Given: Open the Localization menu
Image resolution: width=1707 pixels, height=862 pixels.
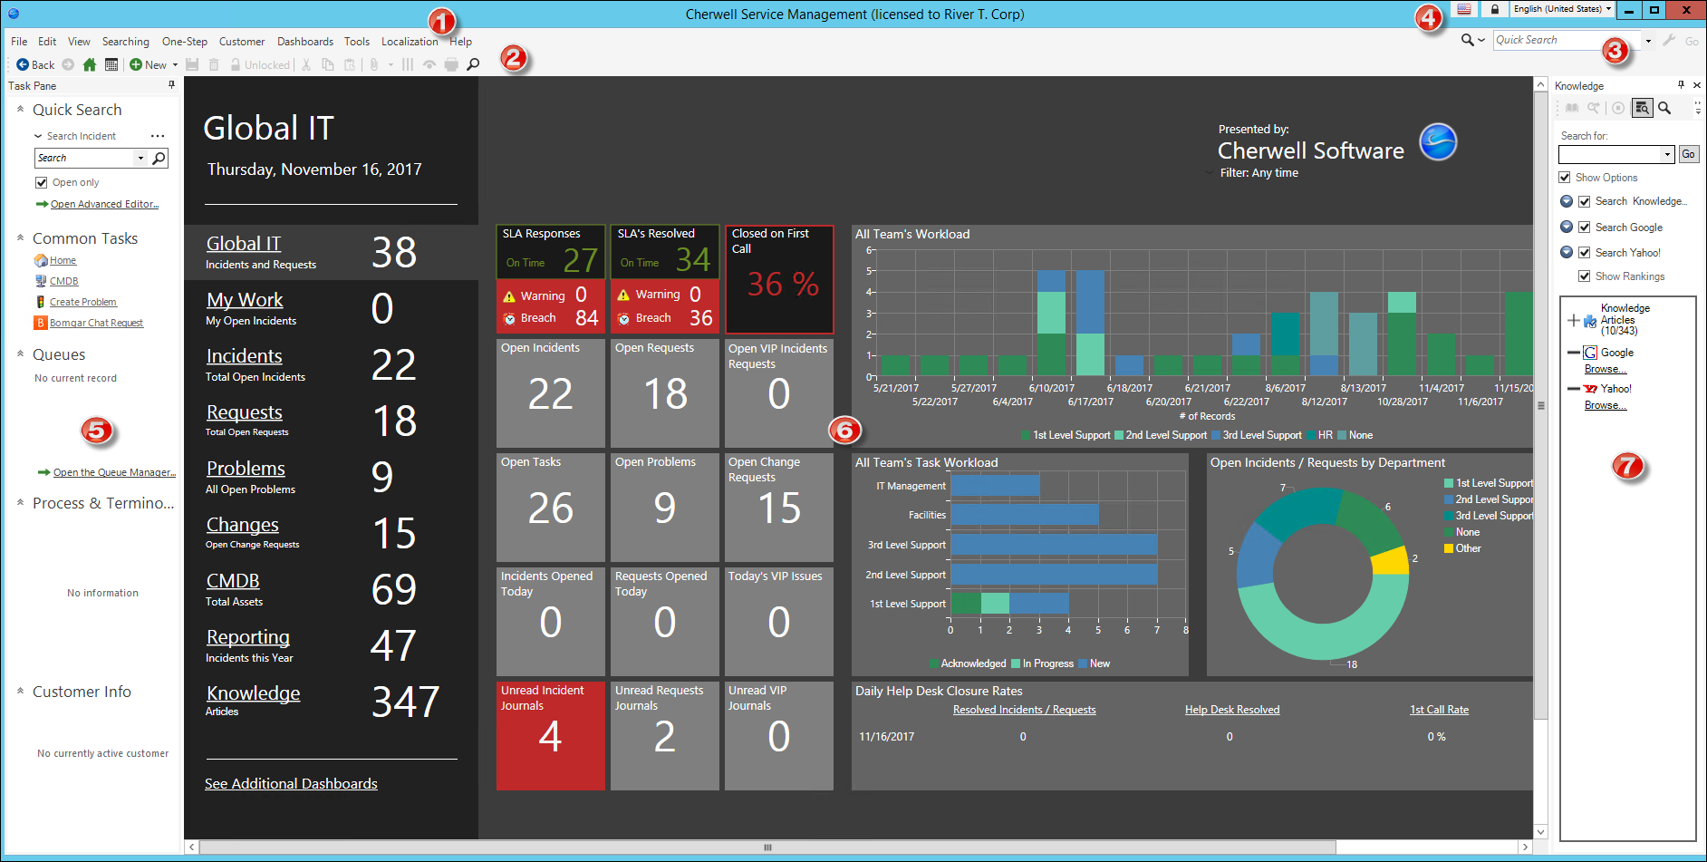Looking at the screenshot, I should 410,42.
